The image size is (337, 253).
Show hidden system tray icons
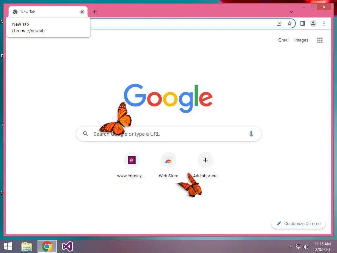(290, 247)
